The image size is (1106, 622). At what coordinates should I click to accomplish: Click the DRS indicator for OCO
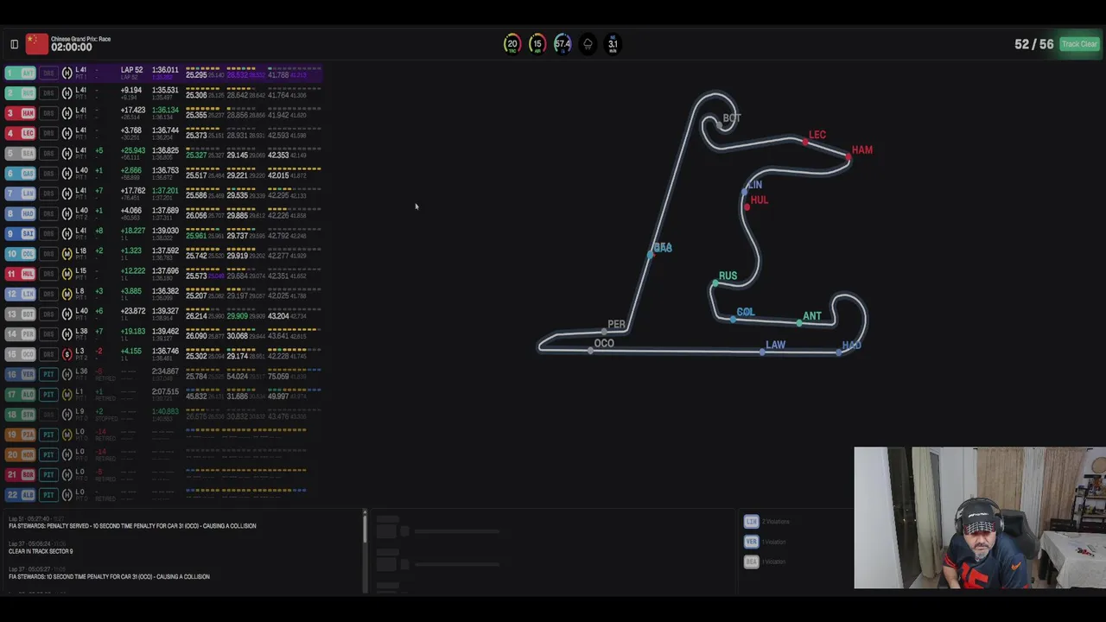pos(48,354)
